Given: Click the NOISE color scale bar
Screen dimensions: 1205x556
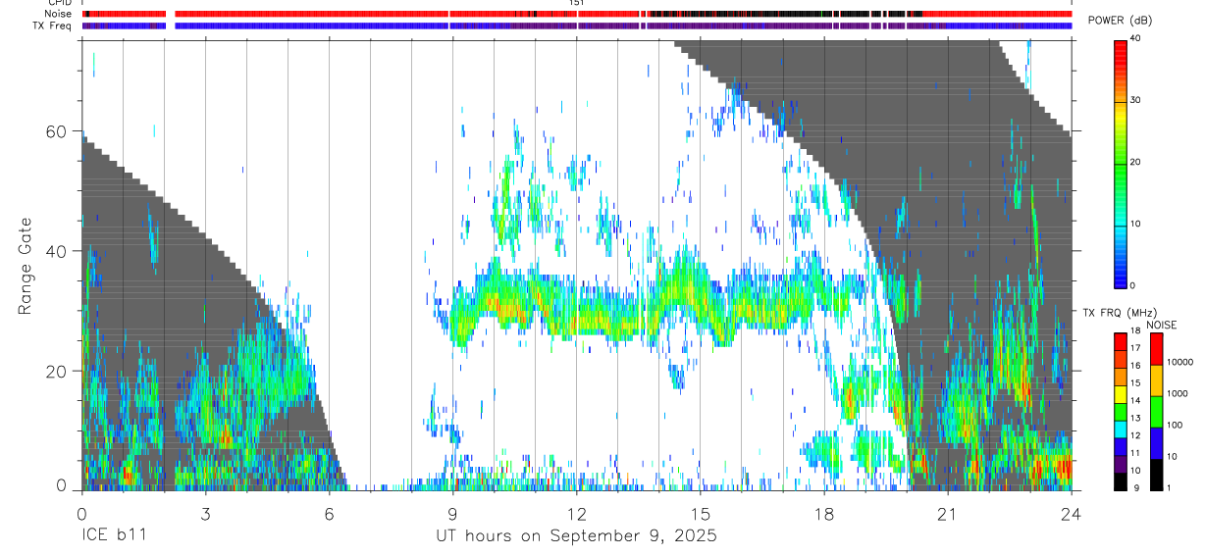Looking at the screenshot, I should [x=1157, y=412].
